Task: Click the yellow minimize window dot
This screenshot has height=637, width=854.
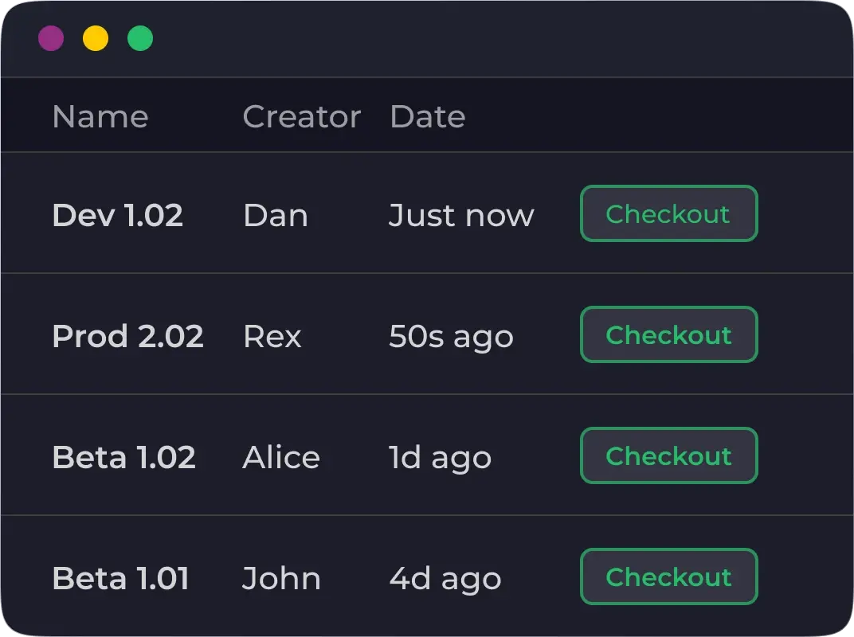Action: tap(96, 38)
